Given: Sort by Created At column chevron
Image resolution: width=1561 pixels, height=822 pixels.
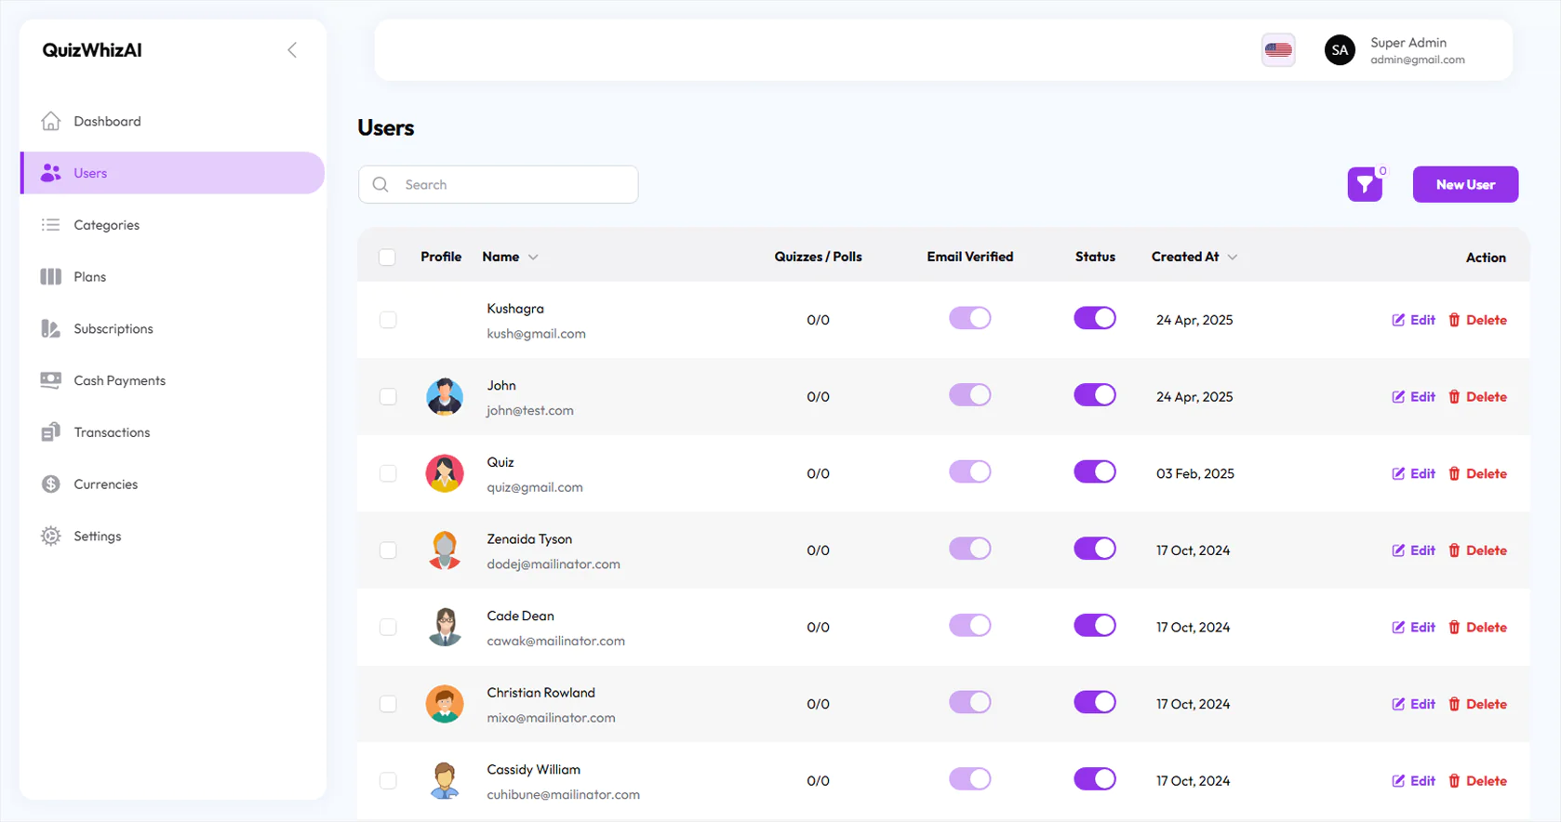Looking at the screenshot, I should [x=1232, y=258].
